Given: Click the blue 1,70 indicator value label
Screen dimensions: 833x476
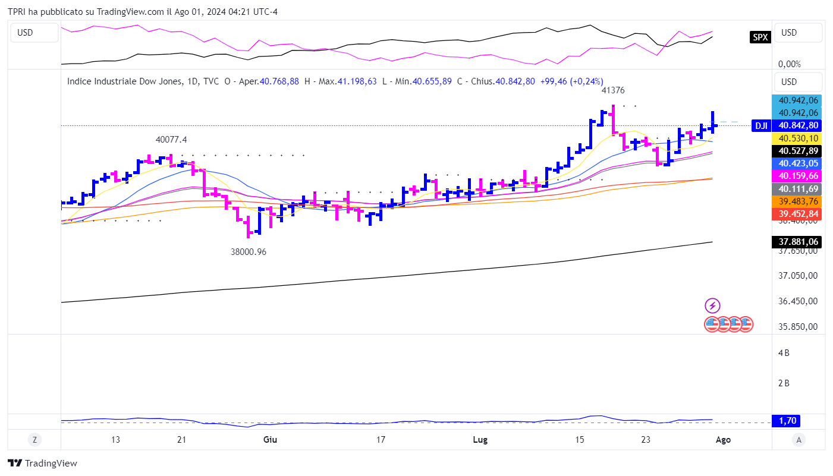Looking at the screenshot, I should pyautogui.click(x=785, y=421).
